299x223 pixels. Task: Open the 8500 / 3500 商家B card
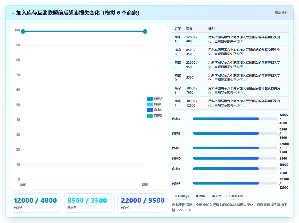[89, 203]
